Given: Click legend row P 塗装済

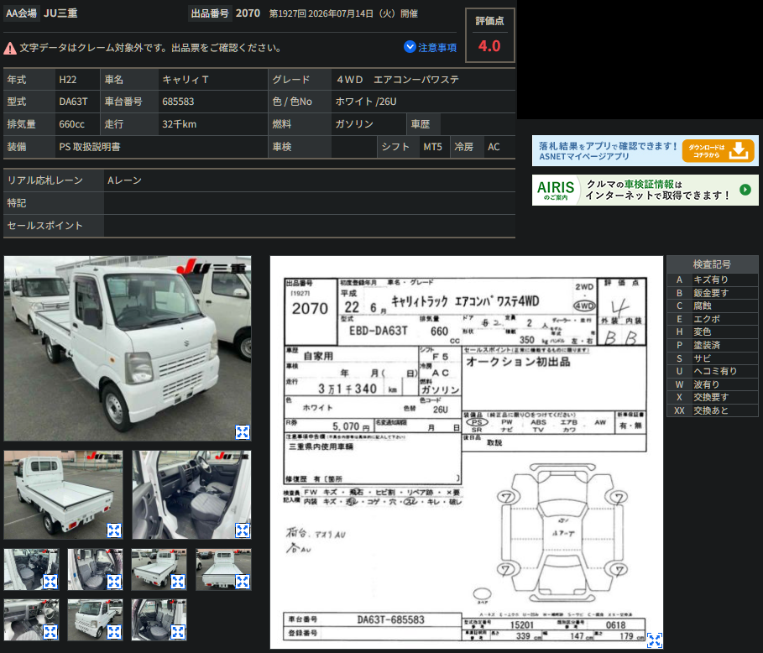Looking at the screenshot, I should (x=712, y=345).
